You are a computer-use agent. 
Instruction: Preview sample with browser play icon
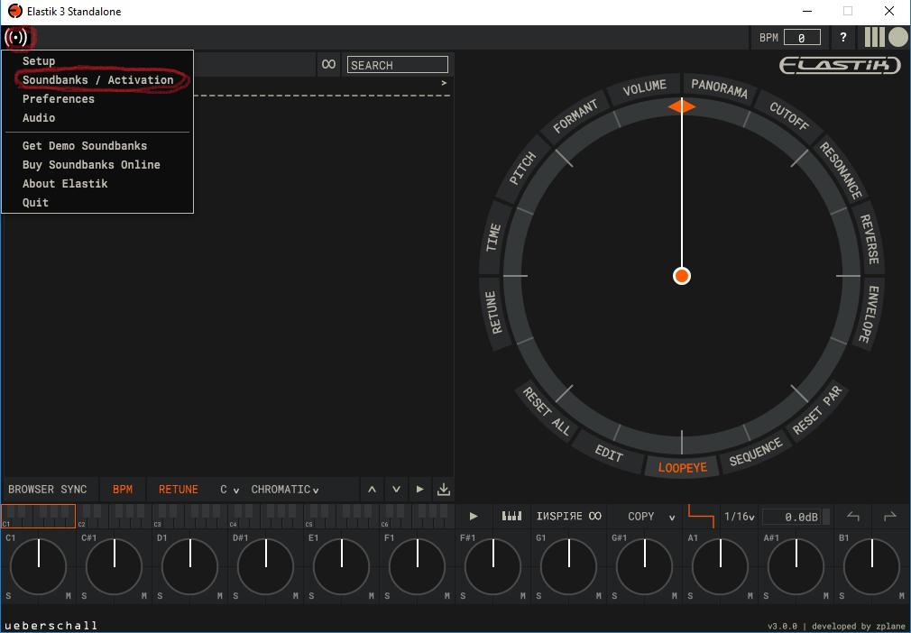420,490
